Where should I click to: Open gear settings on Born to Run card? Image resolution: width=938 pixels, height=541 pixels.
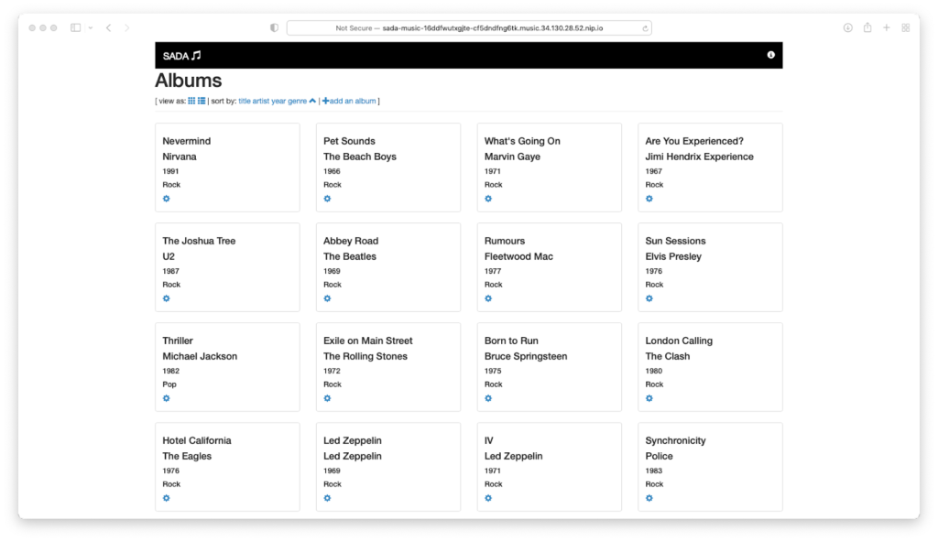click(x=488, y=398)
